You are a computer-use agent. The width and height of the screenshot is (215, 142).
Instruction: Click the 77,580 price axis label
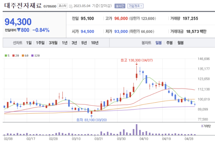pyautogui.click(x=203, y=119)
